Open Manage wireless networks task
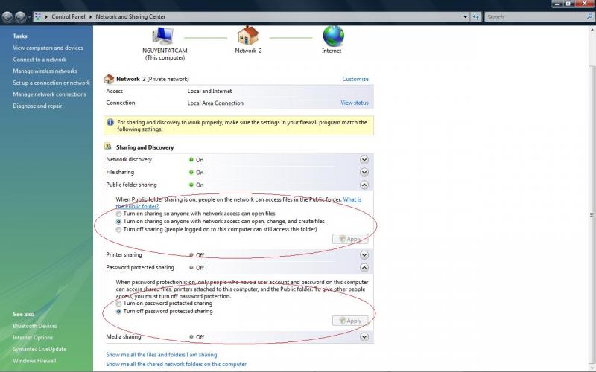 click(45, 71)
